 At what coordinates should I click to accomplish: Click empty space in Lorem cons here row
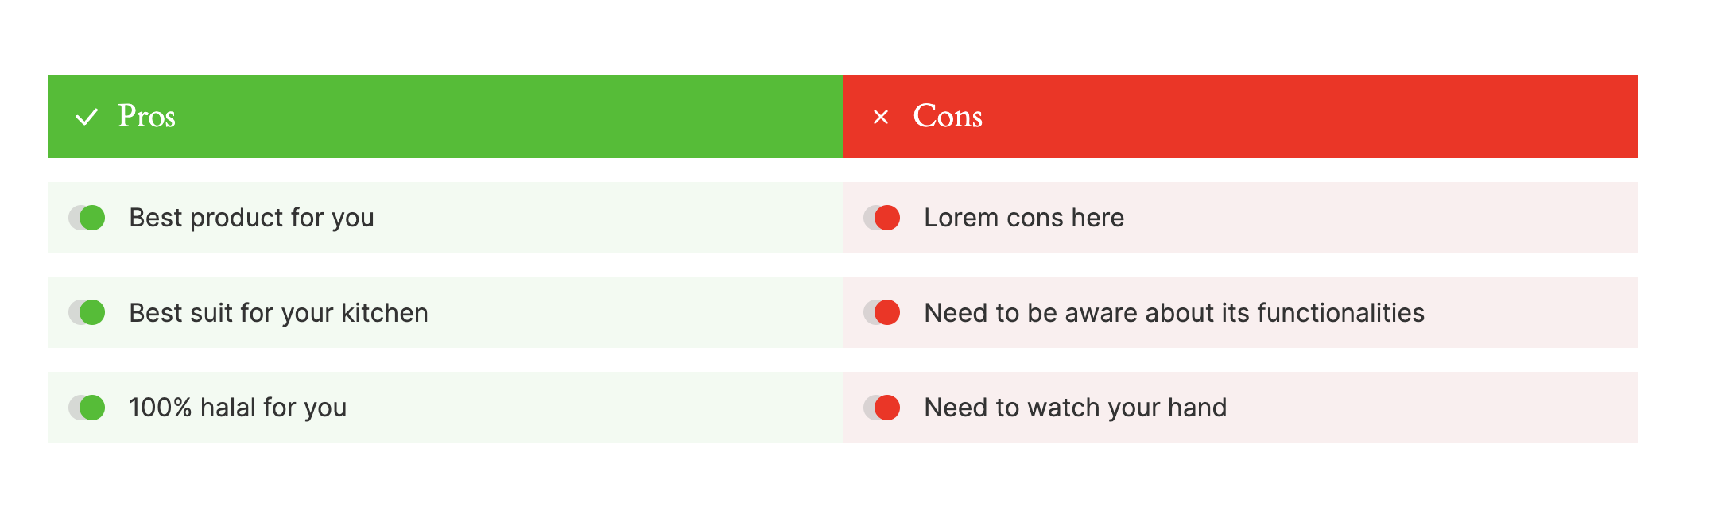pos(1383,218)
